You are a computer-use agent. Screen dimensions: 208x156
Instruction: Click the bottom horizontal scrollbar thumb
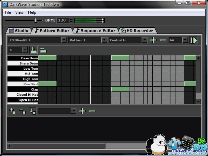pos(59,146)
